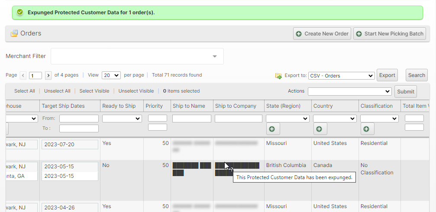
Task: Sort by Target Ship Dates column header
Action: click(x=63, y=106)
